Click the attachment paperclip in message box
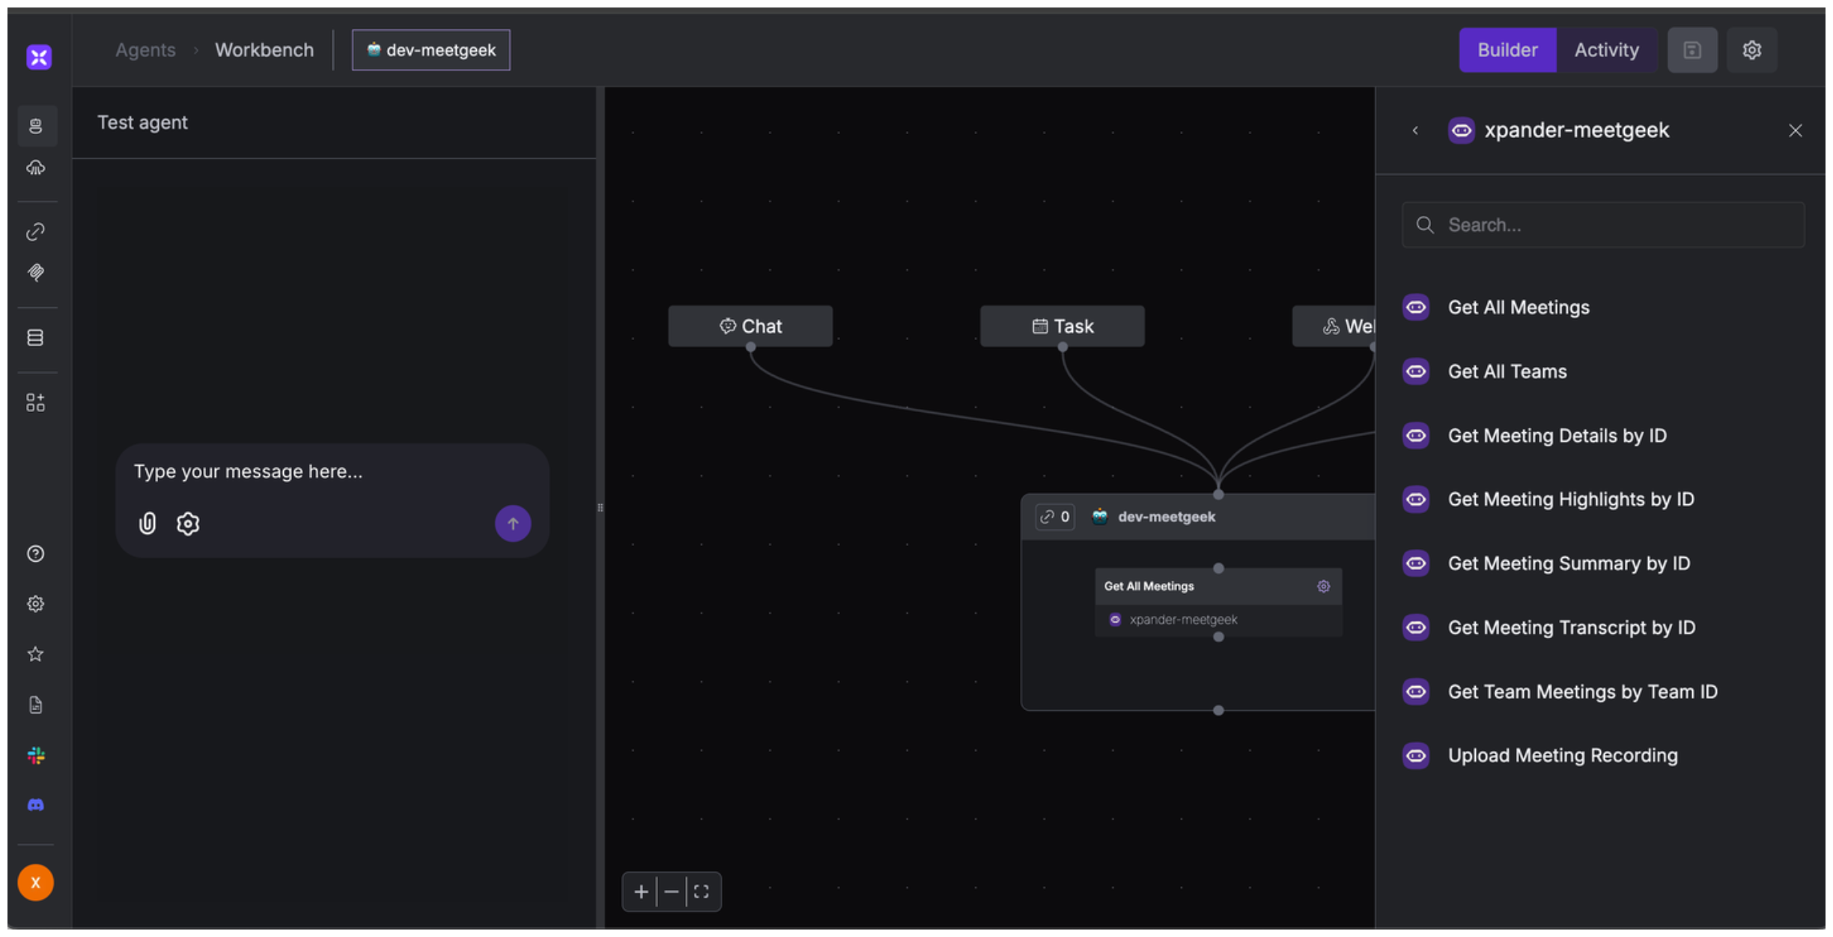The width and height of the screenshot is (1833, 937). coord(148,523)
